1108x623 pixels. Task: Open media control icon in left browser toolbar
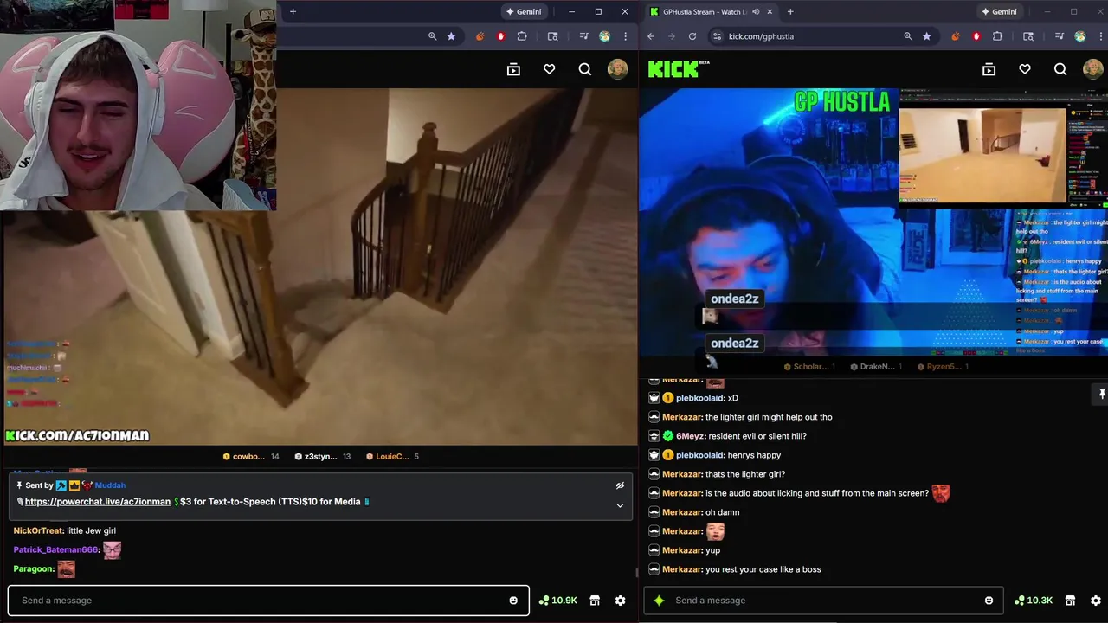[583, 36]
